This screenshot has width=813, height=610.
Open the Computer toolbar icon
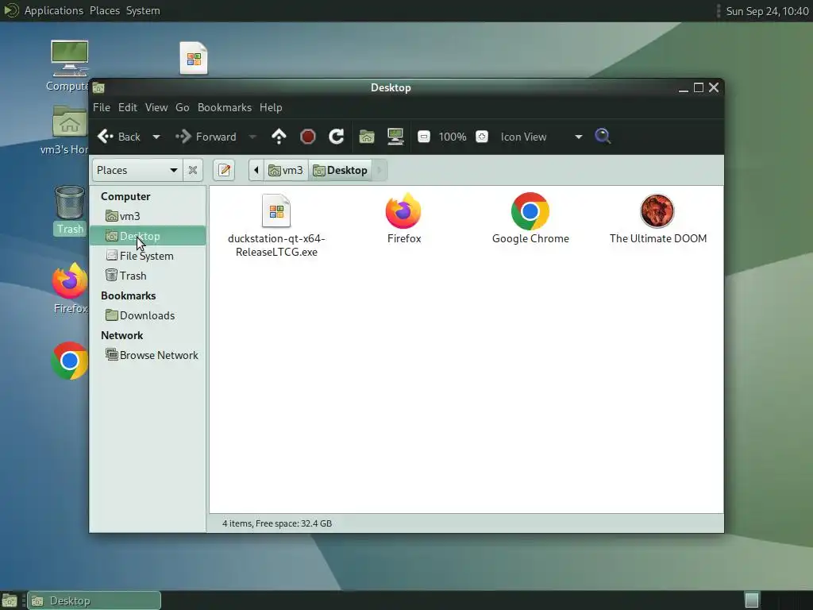(x=395, y=137)
